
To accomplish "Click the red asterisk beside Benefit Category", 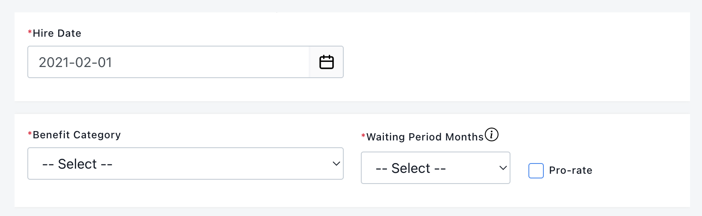I will (x=30, y=134).
